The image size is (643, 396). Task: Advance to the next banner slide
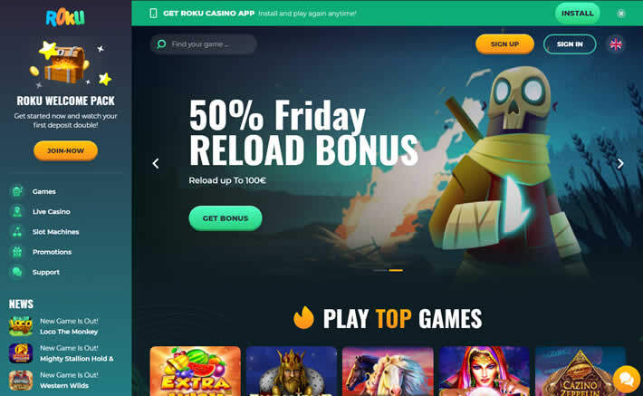point(620,163)
